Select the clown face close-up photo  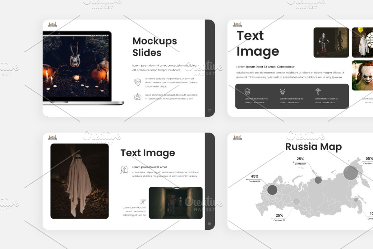pos(362,75)
